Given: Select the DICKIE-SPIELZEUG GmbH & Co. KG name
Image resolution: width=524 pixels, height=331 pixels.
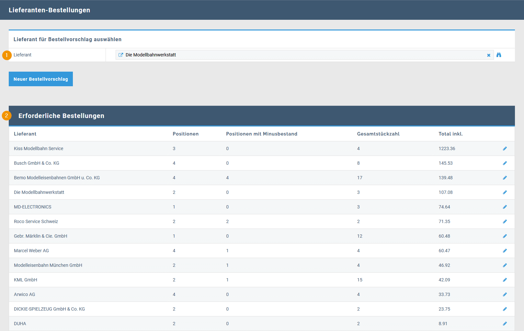Looking at the screenshot, I should tap(49, 309).
